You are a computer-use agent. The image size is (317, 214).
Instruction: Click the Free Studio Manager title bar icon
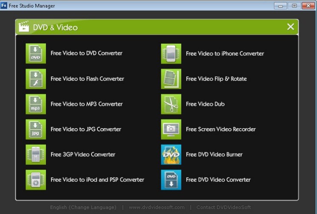click(x=4, y=6)
